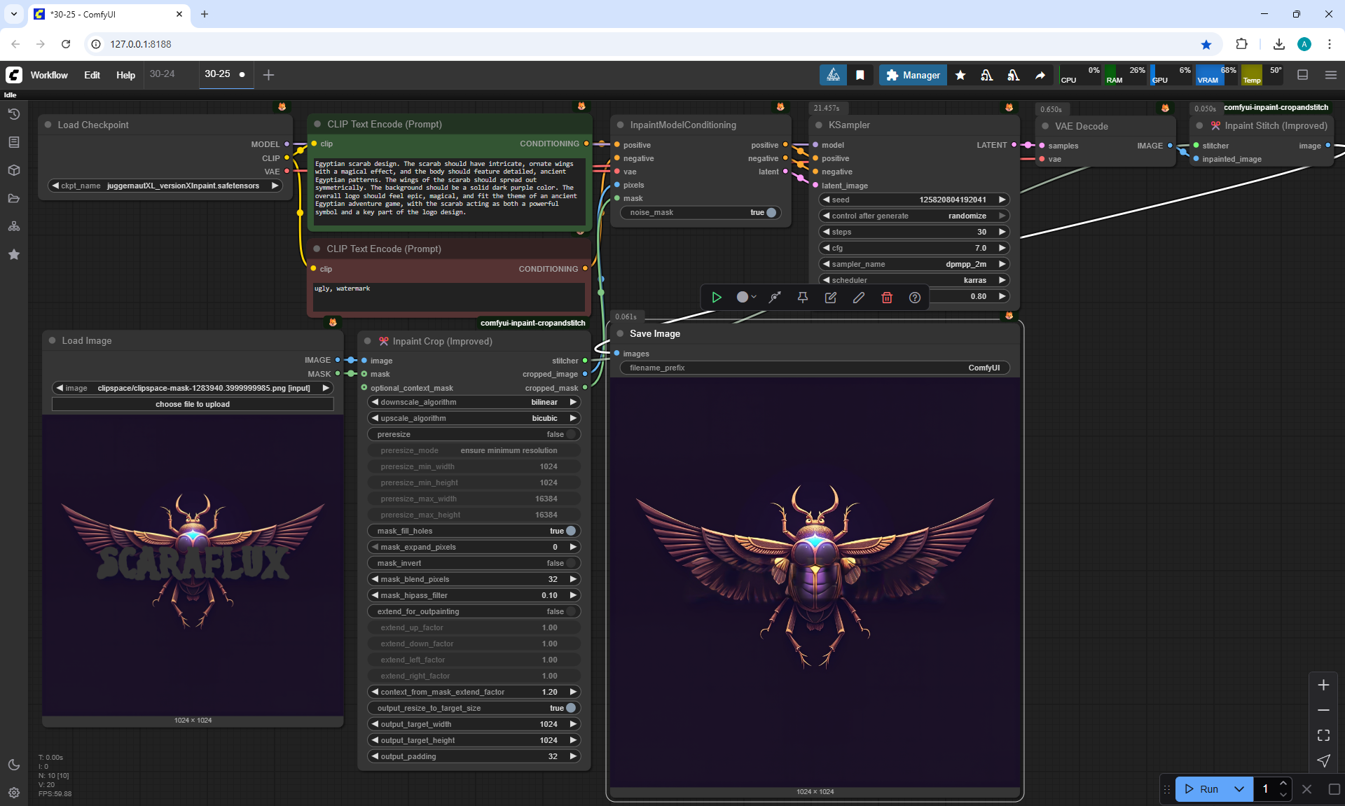Open the queue history sidebar icon

point(14,114)
